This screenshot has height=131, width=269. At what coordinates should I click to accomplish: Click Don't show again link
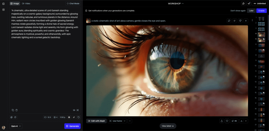pos(238,11)
